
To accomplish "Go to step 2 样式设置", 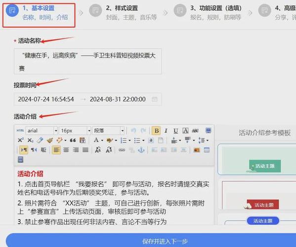I will (123, 13).
